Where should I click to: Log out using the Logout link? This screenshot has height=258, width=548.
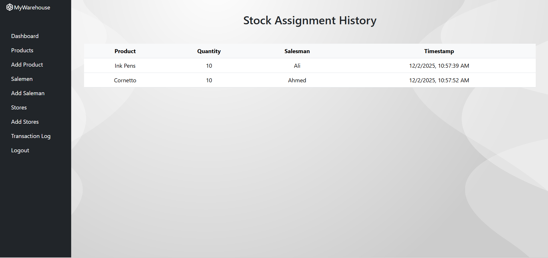tap(20, 150)
